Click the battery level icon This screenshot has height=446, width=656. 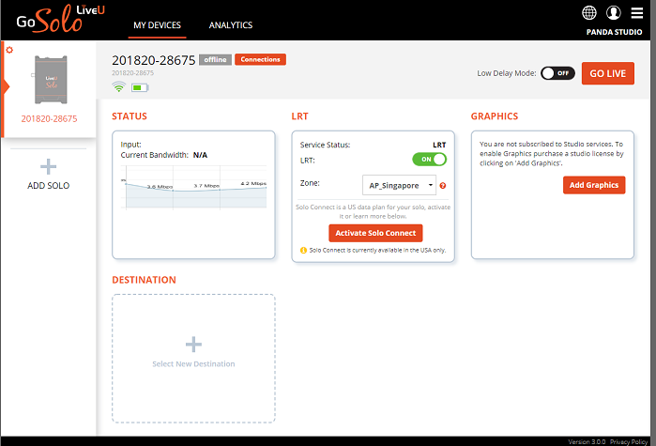pyautogui.click(x=140, y=87)
